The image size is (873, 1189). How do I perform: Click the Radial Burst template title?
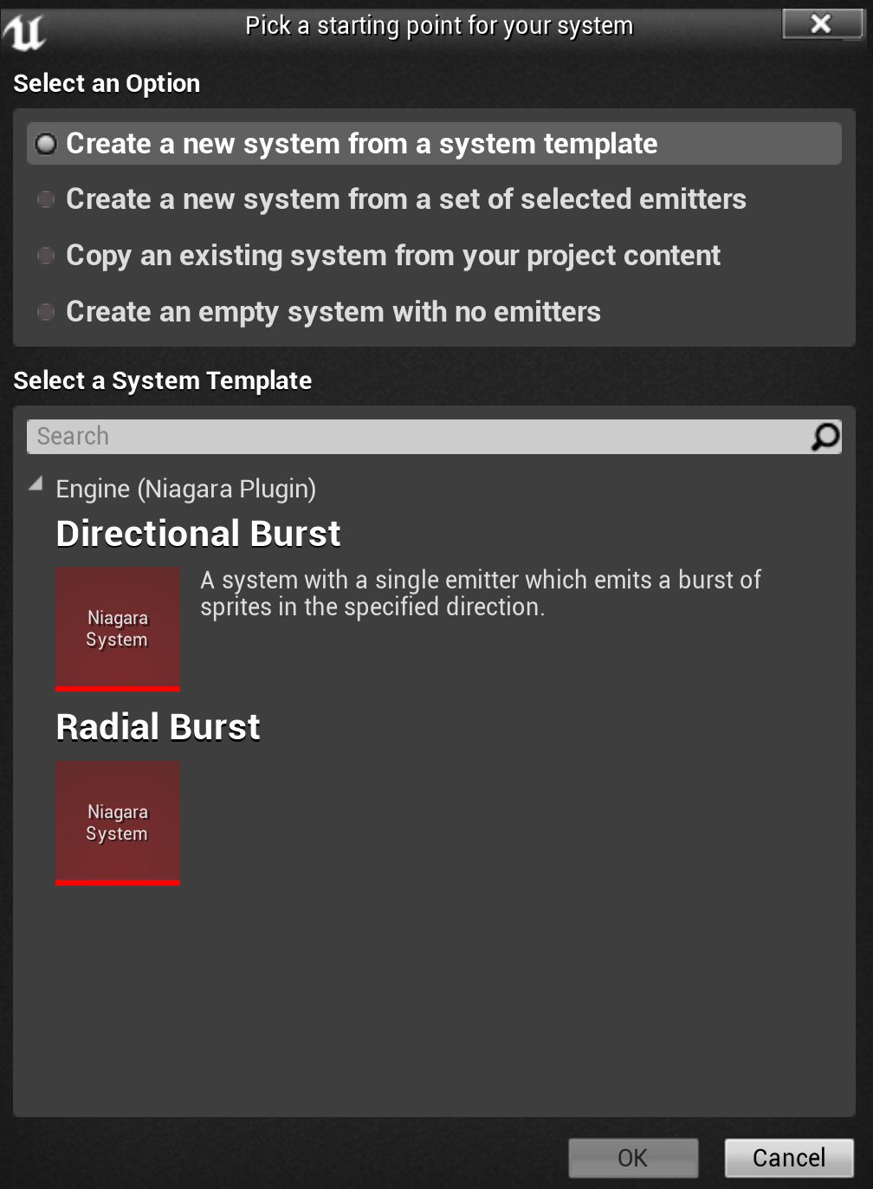coord(158,727)
